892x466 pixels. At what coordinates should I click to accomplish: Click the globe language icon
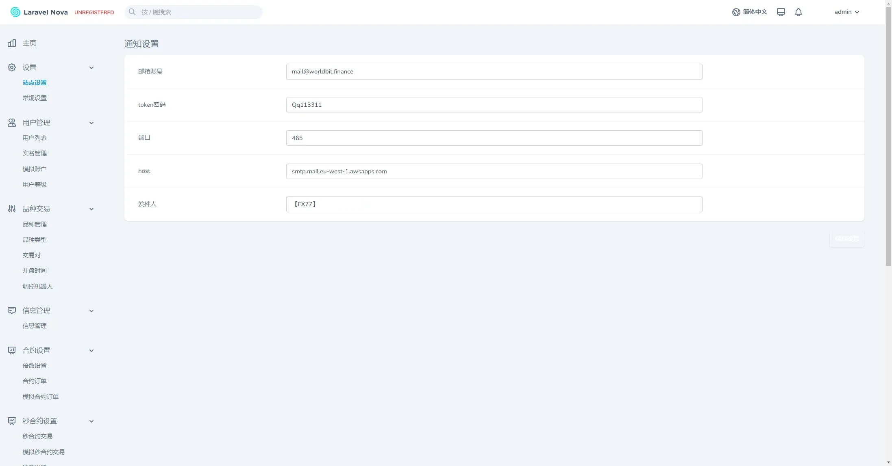point(736,12)
